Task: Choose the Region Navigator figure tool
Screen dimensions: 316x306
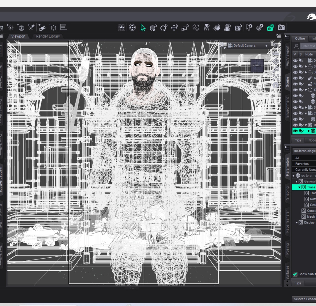Action: pos(227,27)
